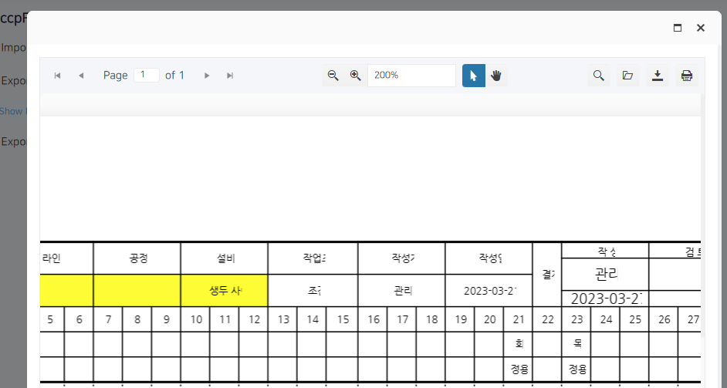Open a report file via folder icon
This screenshot has width=727, height=388.
[627, 76]
